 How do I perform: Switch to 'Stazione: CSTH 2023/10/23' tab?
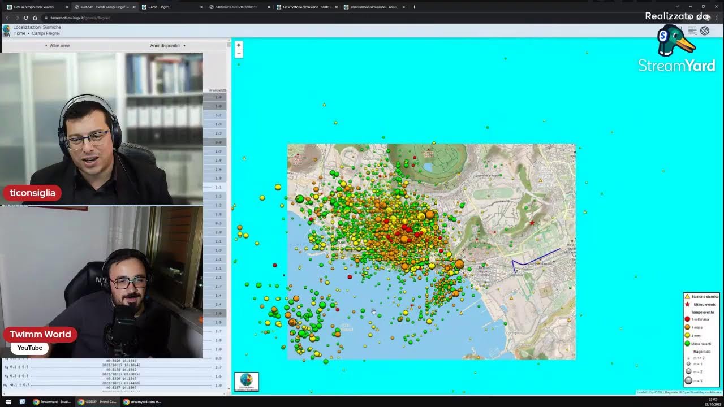239,7
